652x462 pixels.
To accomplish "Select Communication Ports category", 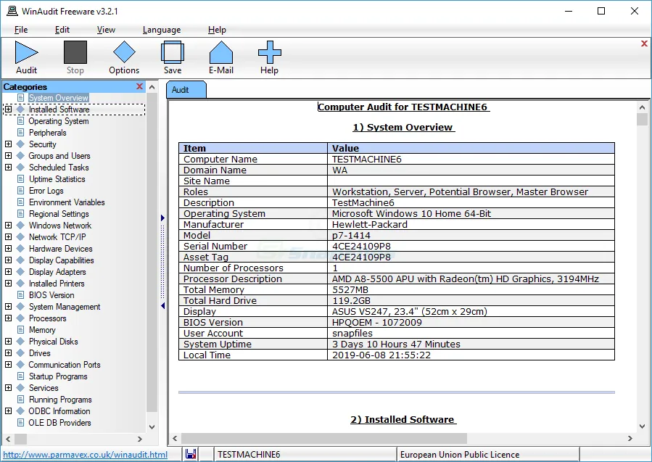I will click(x=65, y=365).
